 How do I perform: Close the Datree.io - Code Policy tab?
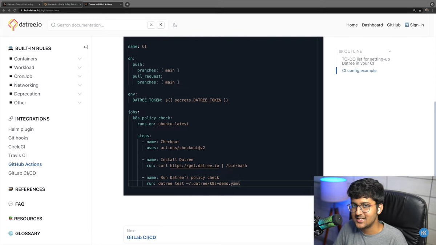coord(80,4)
